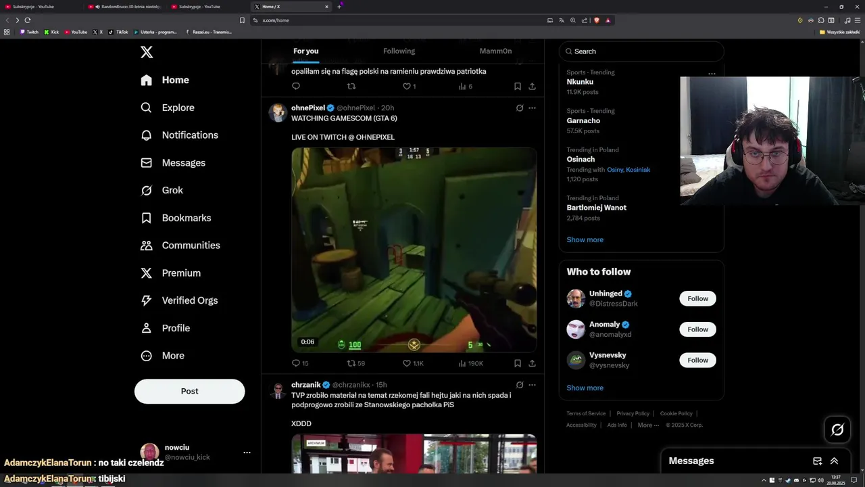Open the floating Grok button
865x487 pixels.
click(837, 430)
